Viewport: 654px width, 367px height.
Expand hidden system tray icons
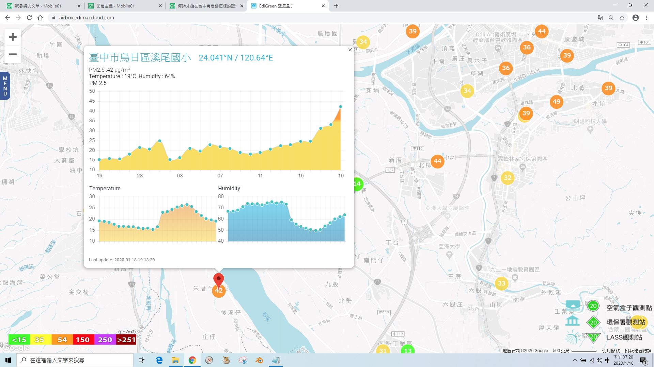pos(575,360)
